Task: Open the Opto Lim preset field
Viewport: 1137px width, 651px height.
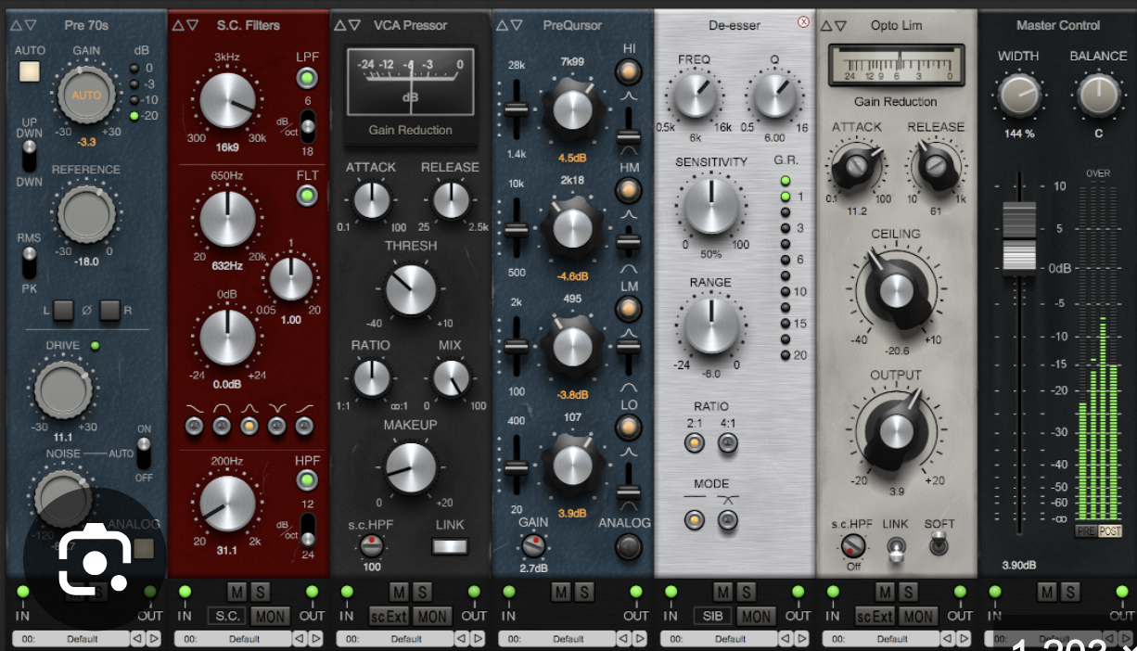Action: (x=881, y=638)
